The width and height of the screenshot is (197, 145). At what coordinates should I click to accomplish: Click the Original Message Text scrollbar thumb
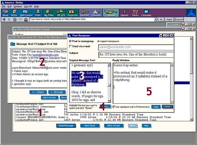point(109,85)
